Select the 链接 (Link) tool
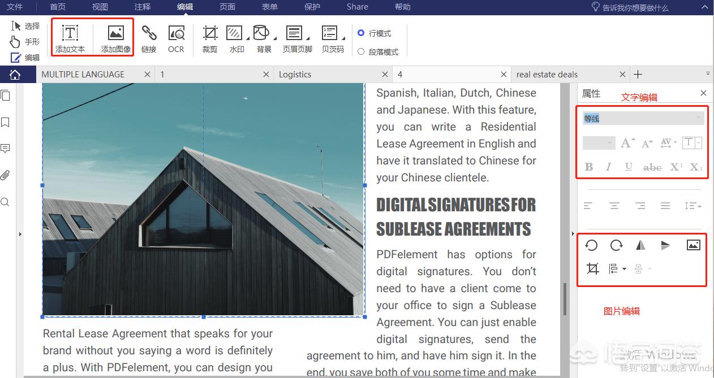 click(149, 38)
